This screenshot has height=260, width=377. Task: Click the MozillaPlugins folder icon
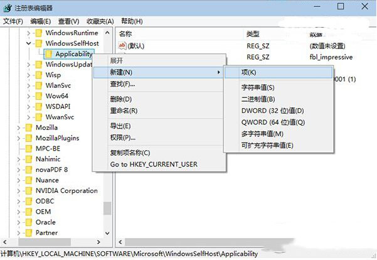point(29,138)
